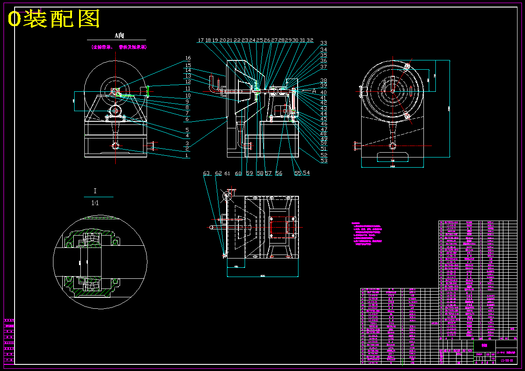Screen dimensions: 525x371
Task: Click part number 4 label
Action: coord(187,135)
